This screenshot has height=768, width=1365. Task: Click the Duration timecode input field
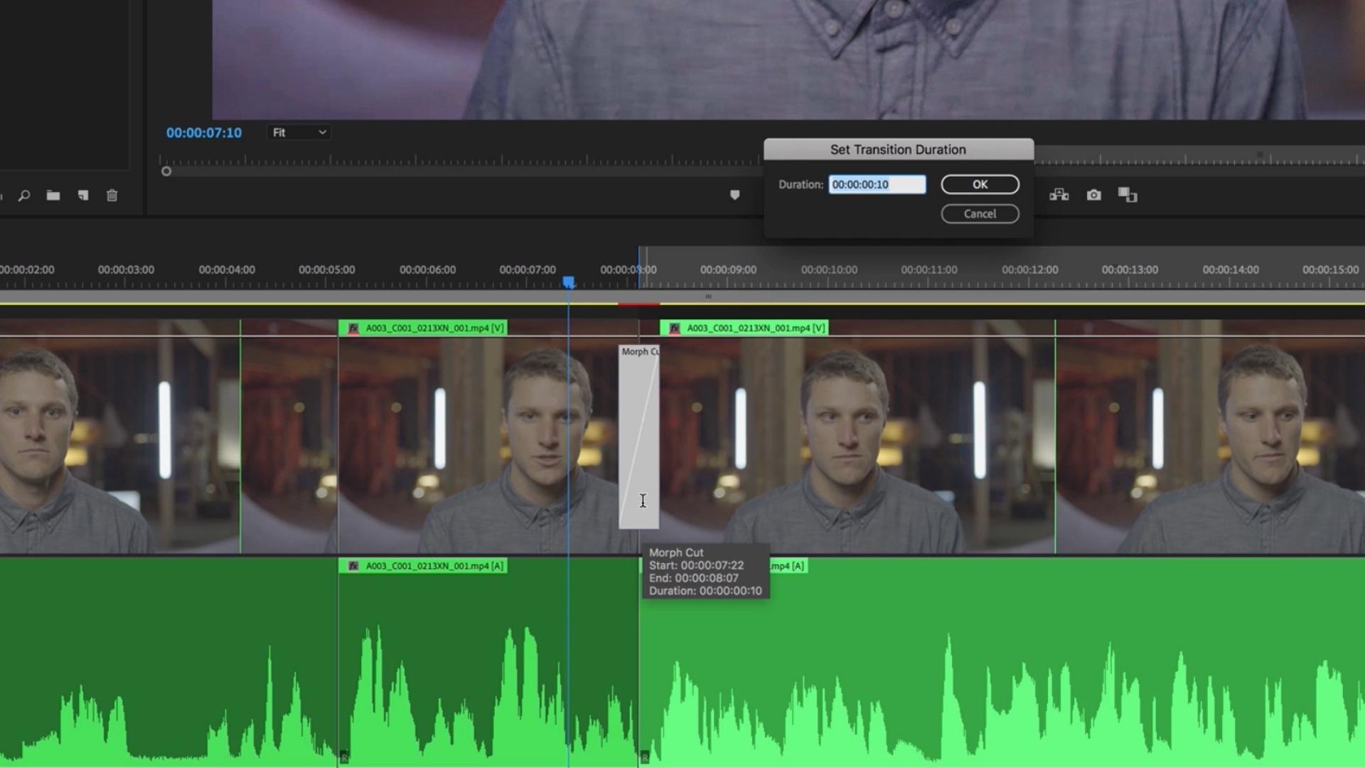[x=877, y=184]
